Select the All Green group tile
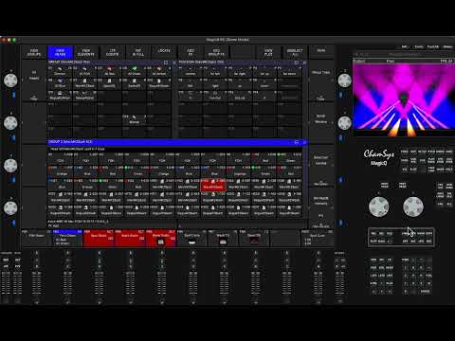 coord(134,71)
